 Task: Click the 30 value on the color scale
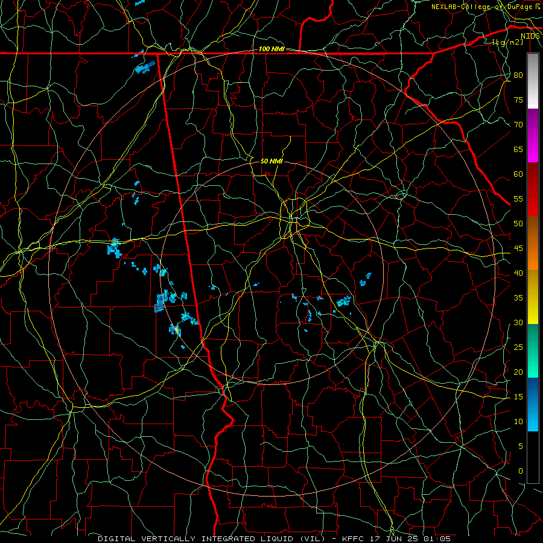pos(518,322)
